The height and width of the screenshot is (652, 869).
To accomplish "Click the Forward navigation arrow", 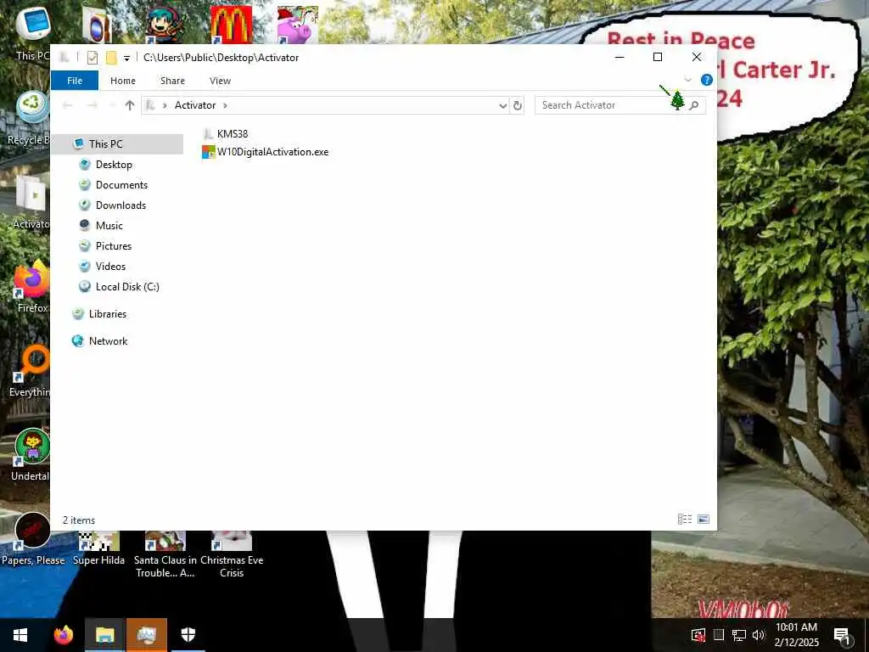I will (92, 105).
